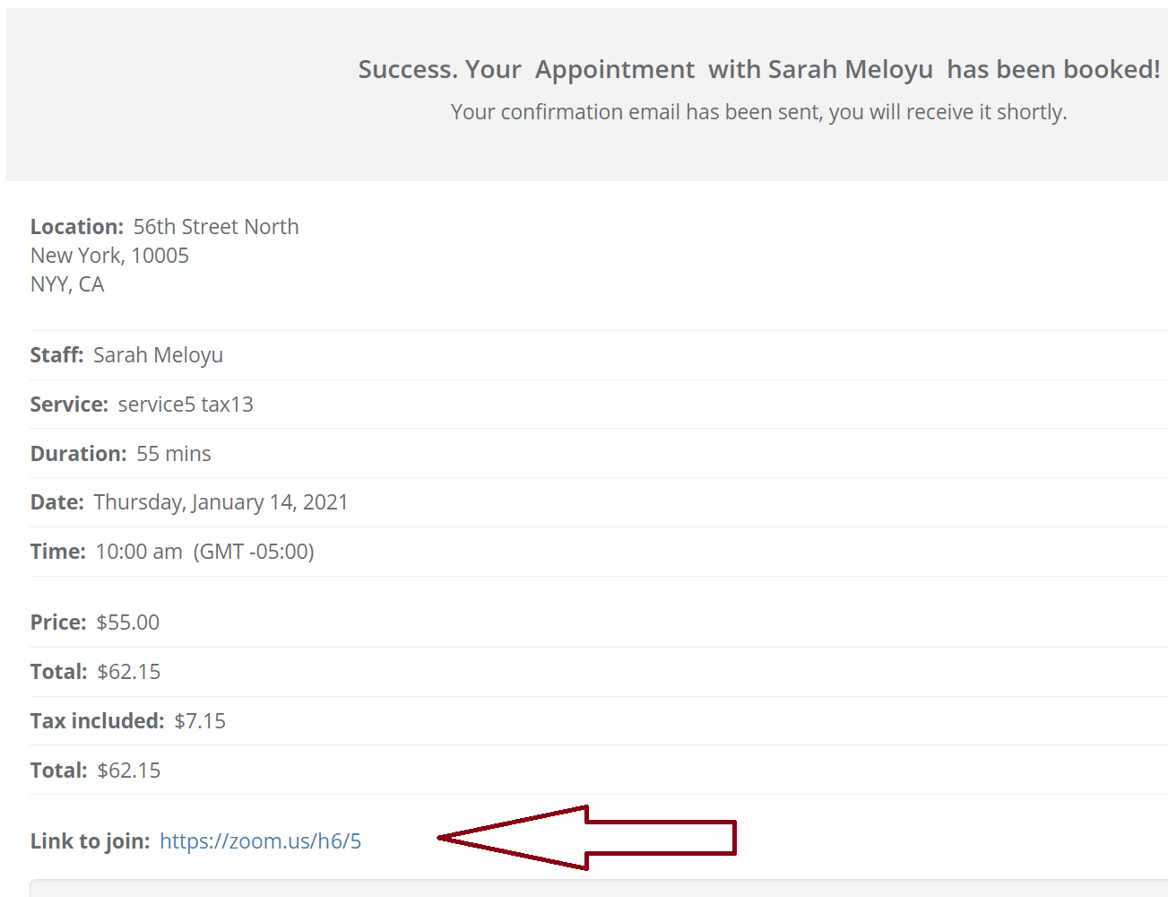Click the Service value service5 tax13

186,405
